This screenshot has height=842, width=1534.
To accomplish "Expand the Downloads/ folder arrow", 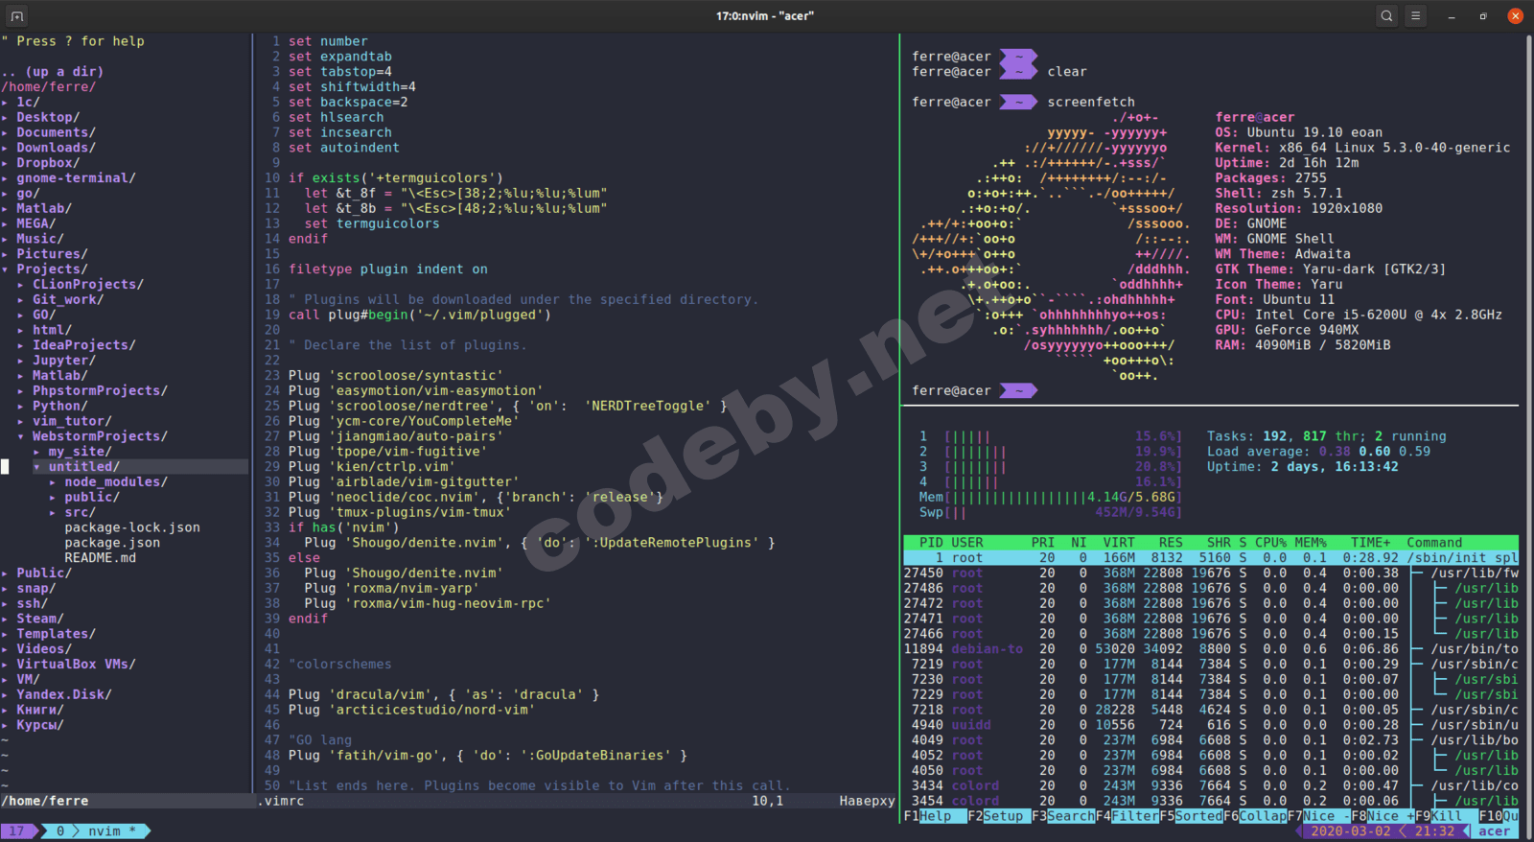I will [5, 148].
